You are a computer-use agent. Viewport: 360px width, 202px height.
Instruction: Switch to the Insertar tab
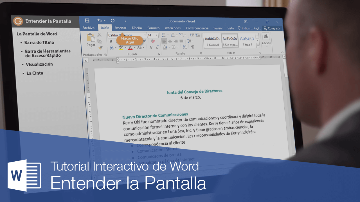coord(121,28)
